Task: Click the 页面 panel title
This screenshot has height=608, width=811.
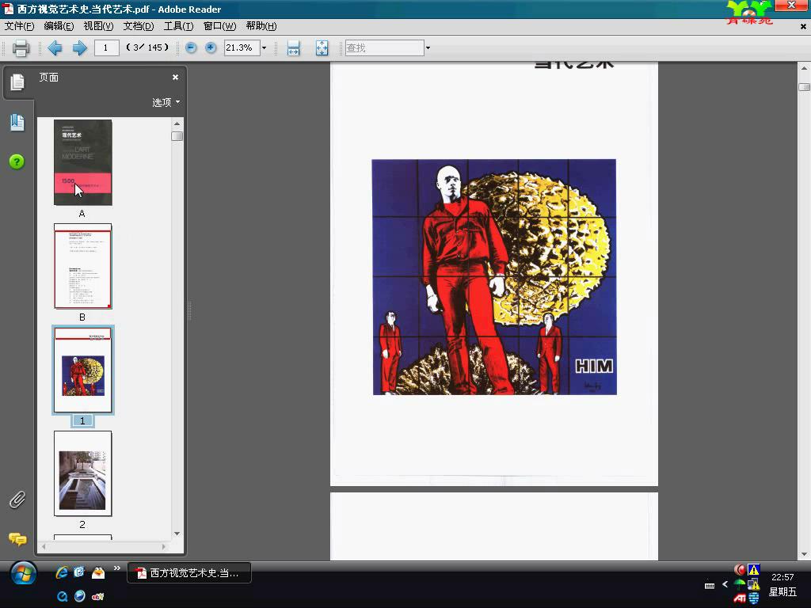Action: click(x=48, y=78)
